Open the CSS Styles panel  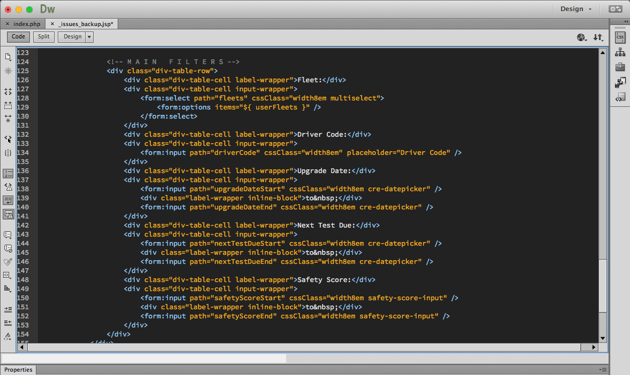tap(620, 38)
